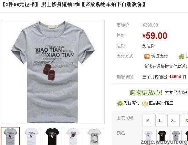Click the 首次开通快捷支付 promotion link

tap(166, 66)
